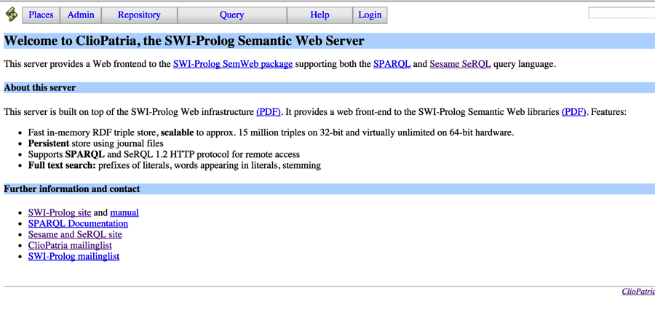Click the ClioPatria footer link
This screenshot has width=655, height=336.
click(638, 292)
